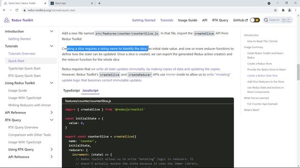
Task: Click the Redux Toolkit logo icon
Action: (x=7, y=20)
